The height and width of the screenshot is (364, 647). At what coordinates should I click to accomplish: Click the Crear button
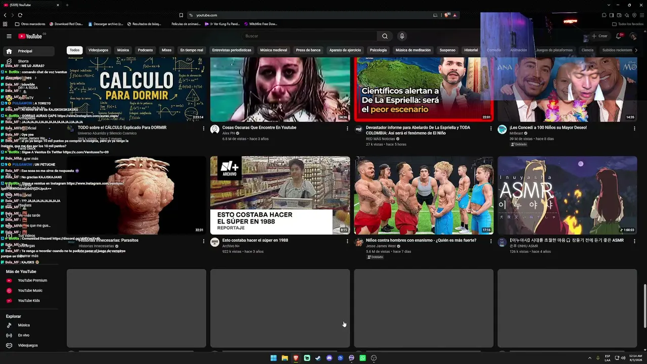[x=599, y=36]
